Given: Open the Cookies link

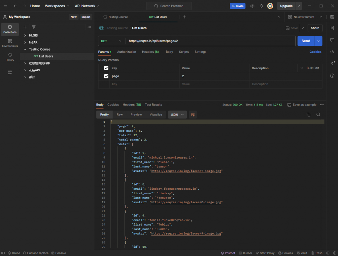Looking at the screenshot, I should click(315, 52).
